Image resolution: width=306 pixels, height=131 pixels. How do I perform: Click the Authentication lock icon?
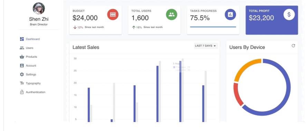point(22,92)
